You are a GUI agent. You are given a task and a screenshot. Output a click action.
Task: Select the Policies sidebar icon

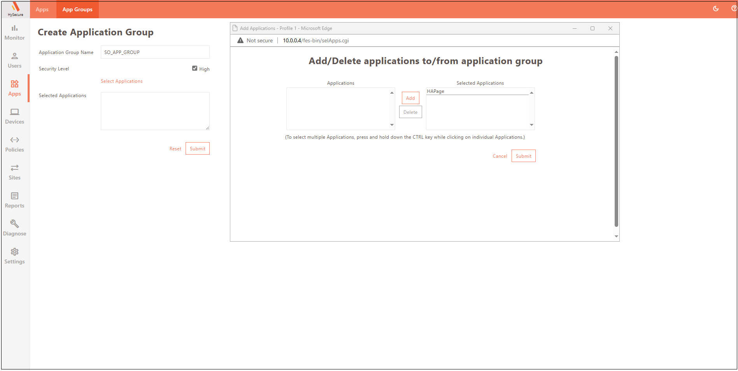[x=15, y=144]
